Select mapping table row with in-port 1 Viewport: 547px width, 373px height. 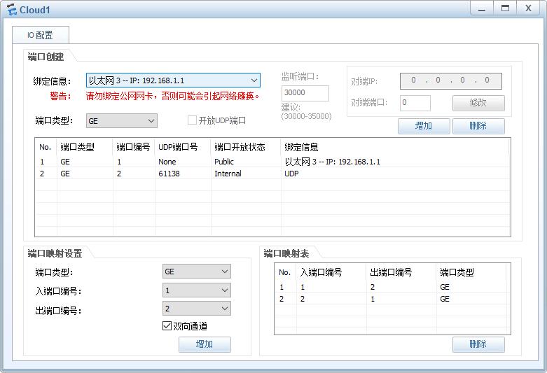tap(392, 287)
